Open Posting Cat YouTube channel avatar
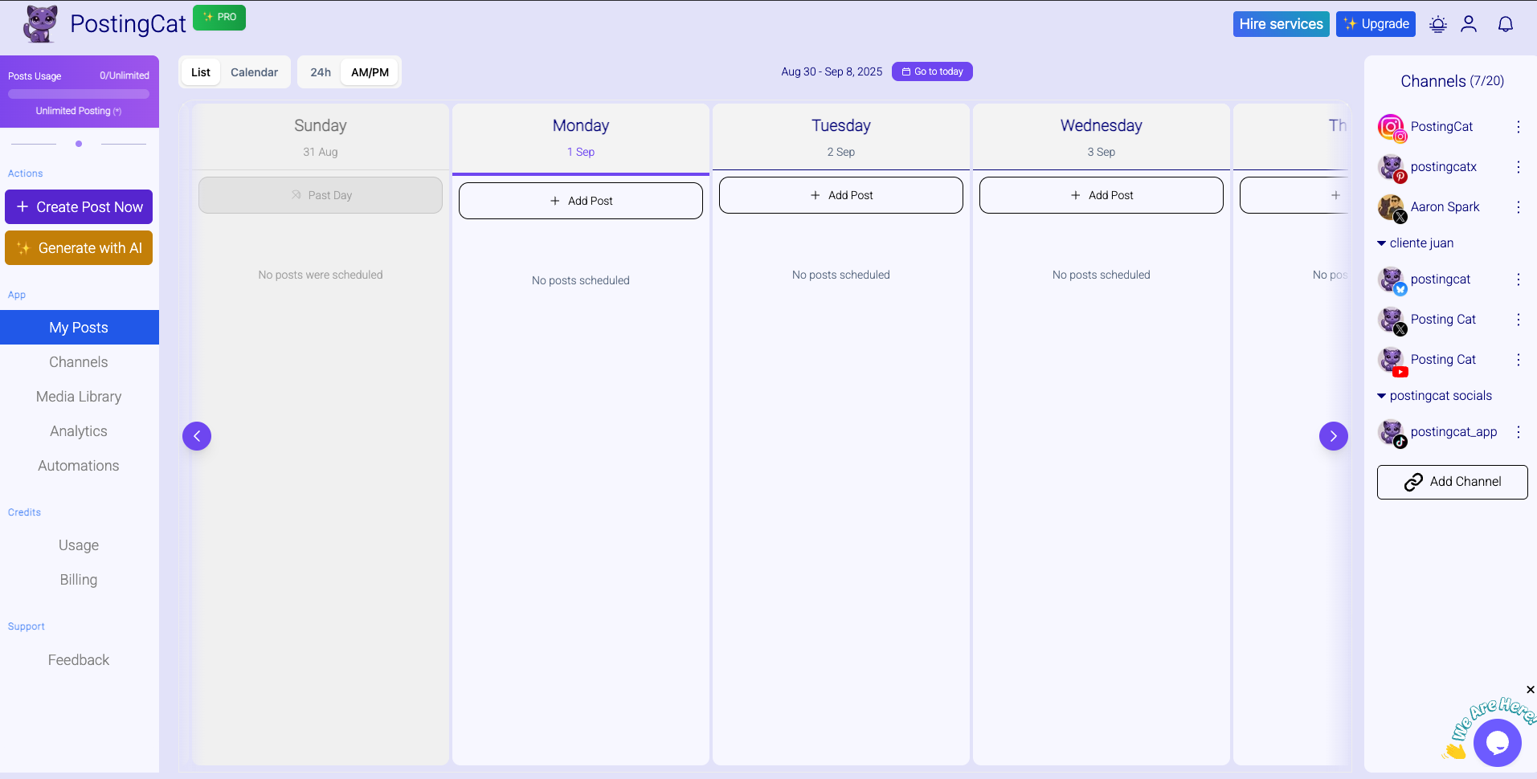The height and width of the screenshot is (779, 1537). pos(1392,360)
